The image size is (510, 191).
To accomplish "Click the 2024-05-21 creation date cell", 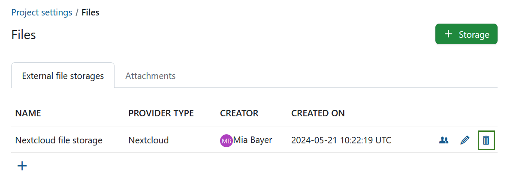I will [341, 140].
